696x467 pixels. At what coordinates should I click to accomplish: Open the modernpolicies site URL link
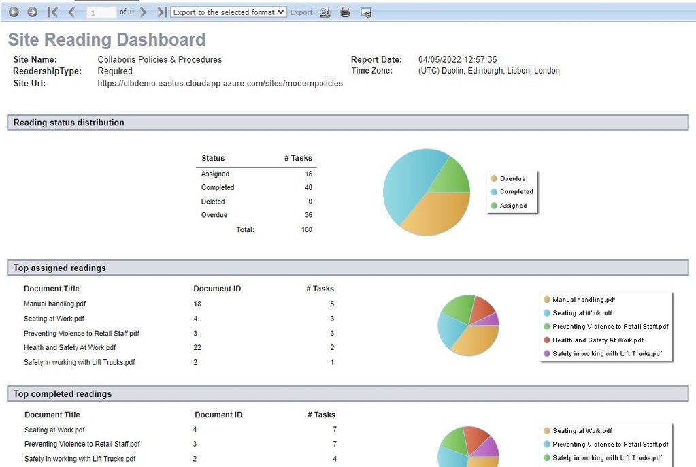click(x=220, y=83)
